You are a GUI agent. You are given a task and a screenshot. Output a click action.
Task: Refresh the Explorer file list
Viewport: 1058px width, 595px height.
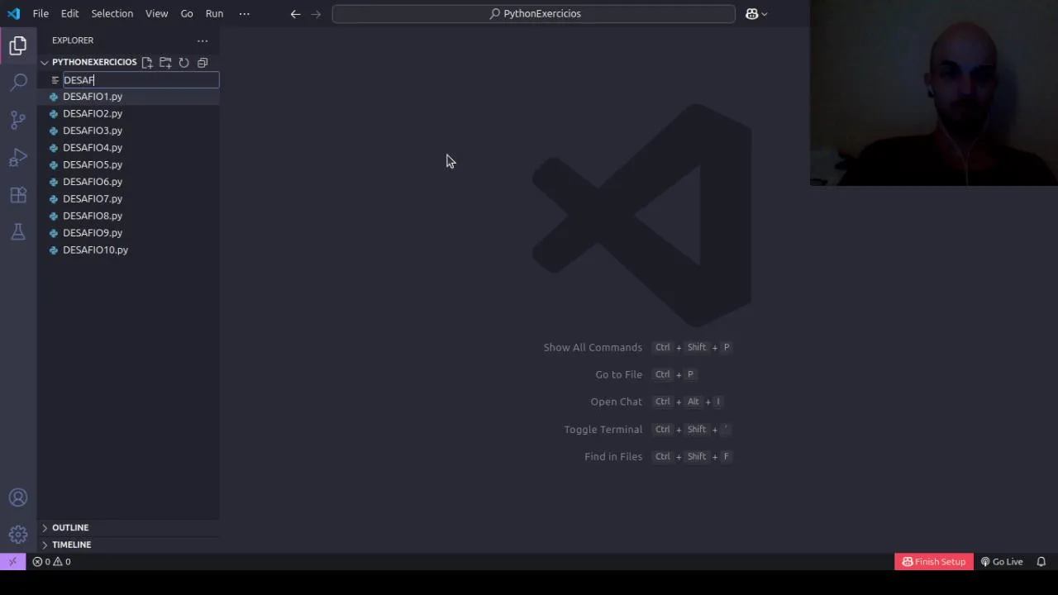[183, 62]
